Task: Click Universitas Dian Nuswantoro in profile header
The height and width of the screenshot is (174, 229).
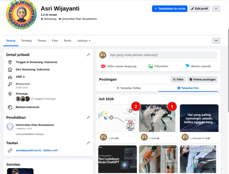Action: [x=79, y=19]
